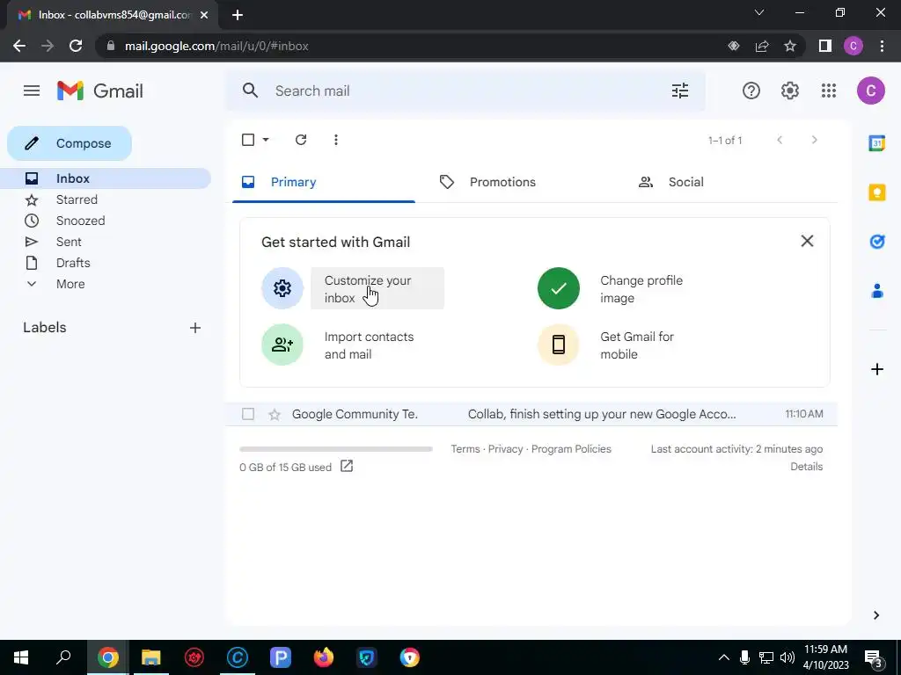Bookmark this tab star icon

coord(790,46)
